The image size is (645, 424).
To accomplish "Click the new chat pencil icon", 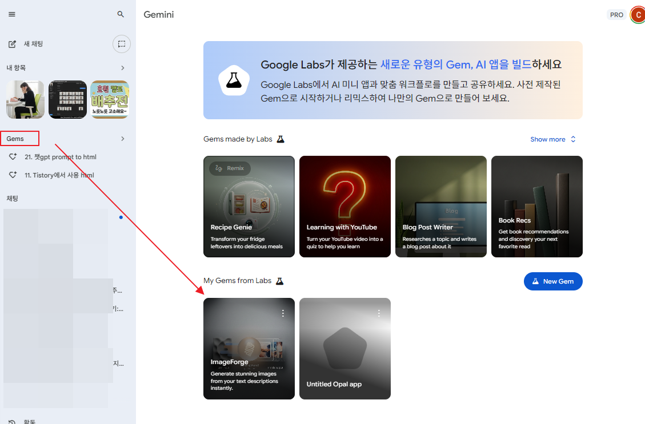I will [x=13, y=44].
